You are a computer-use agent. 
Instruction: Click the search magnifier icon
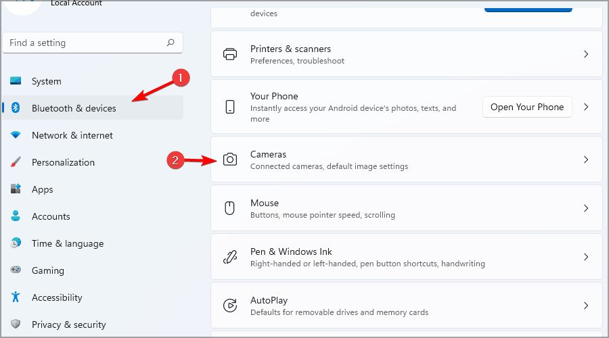[x=171, y=43]
